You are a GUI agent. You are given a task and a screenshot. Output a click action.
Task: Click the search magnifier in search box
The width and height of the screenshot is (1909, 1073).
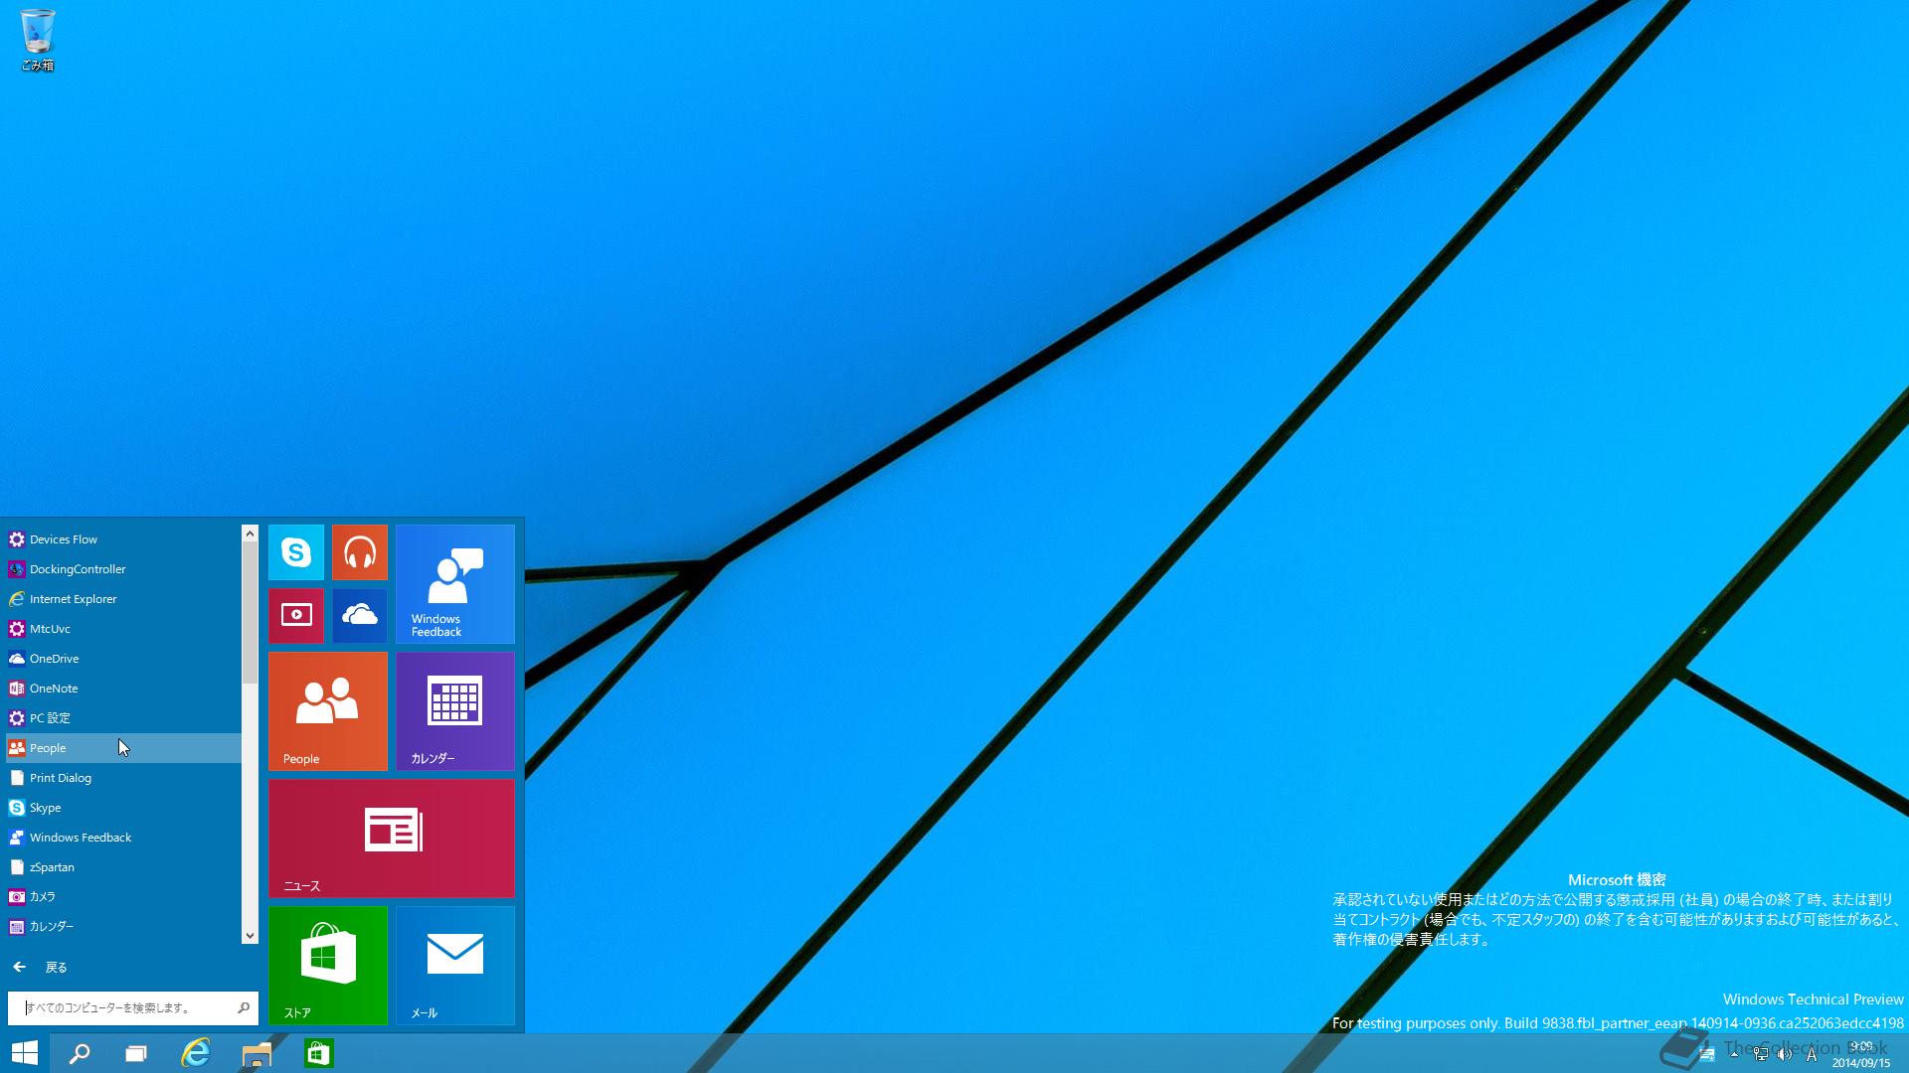[244, 1007]
